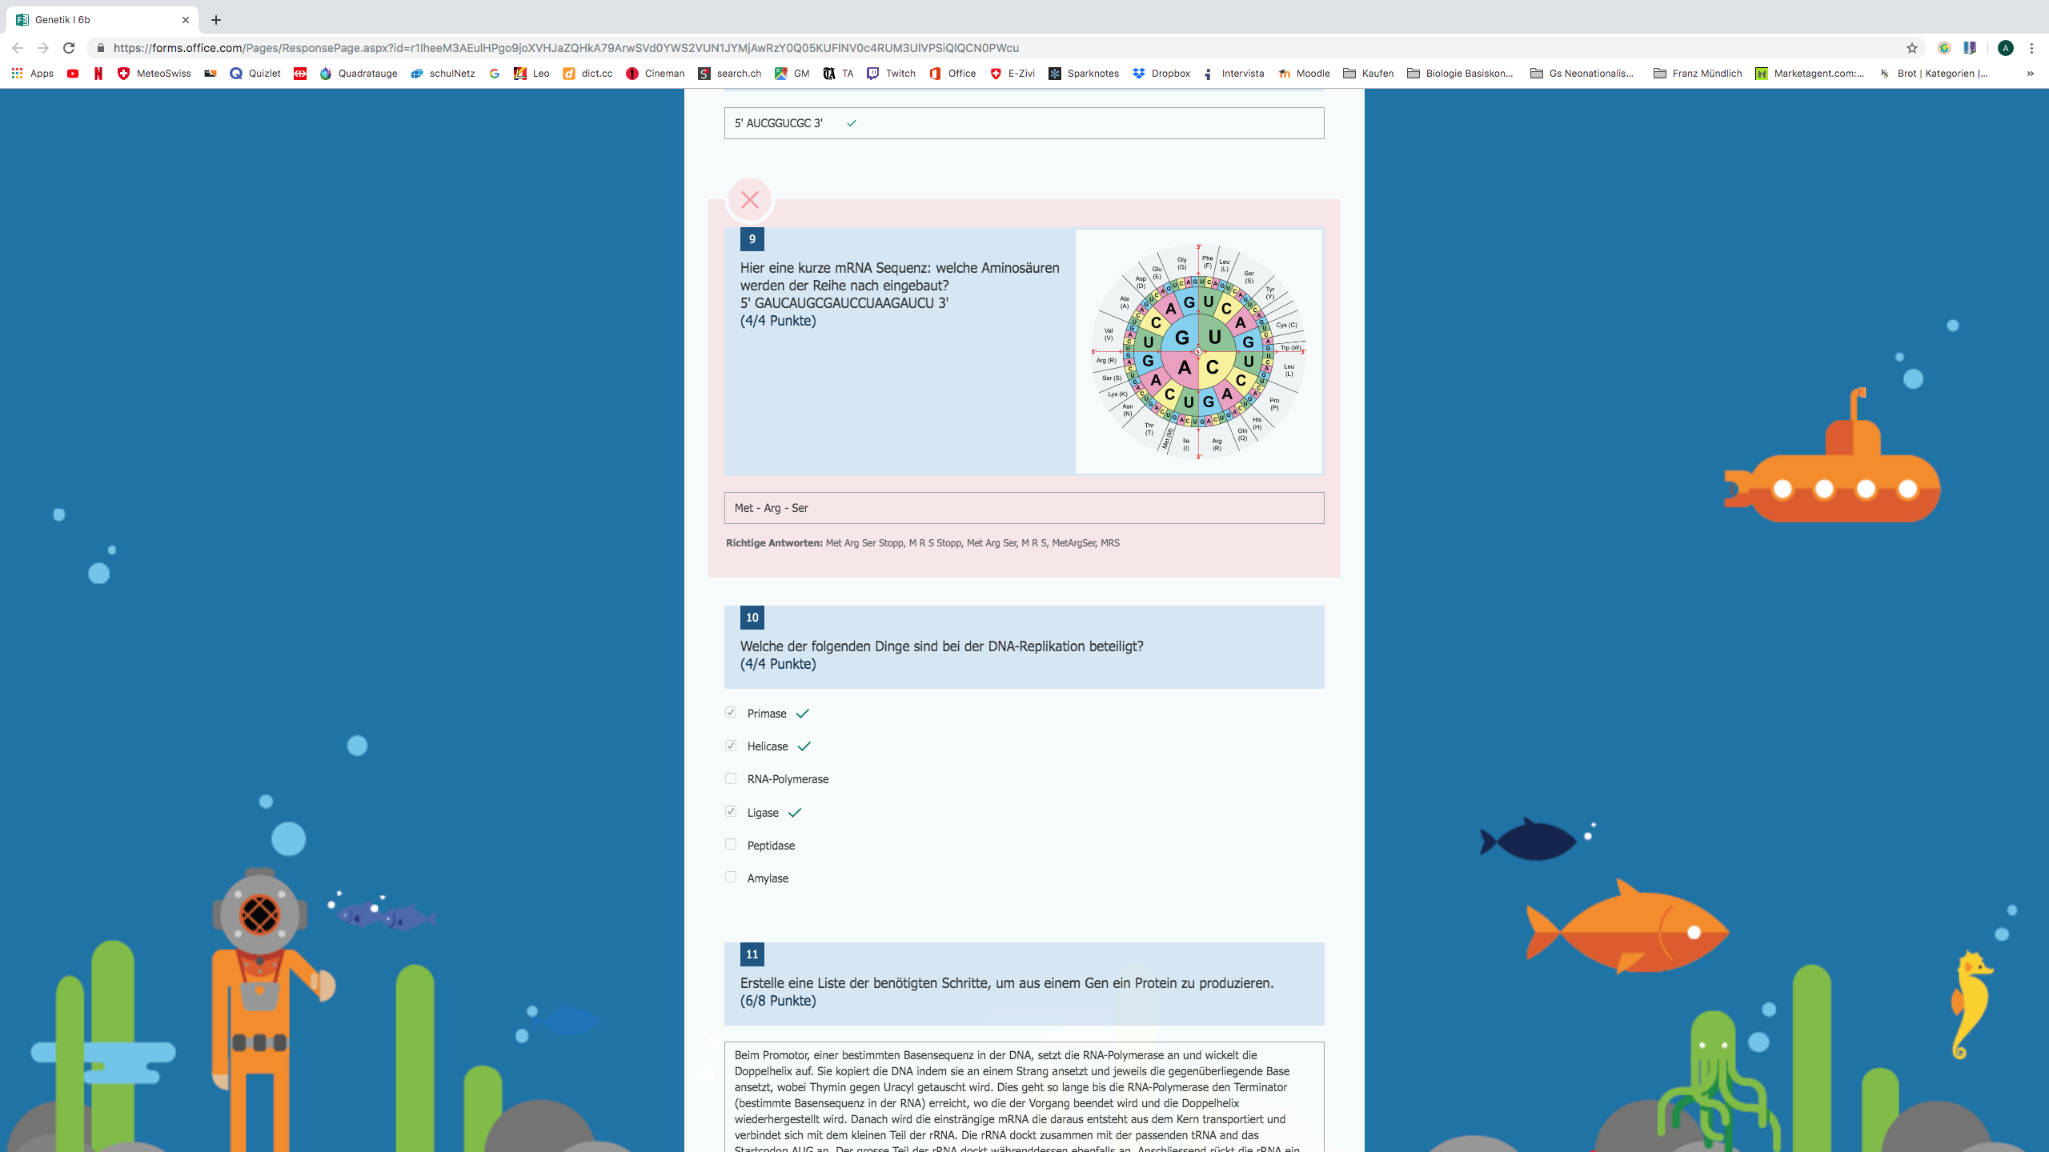The width and height of the screenshot is (2049, 1152).
Task: Open the Quizlet bookmark link
Action: click(255, 74)
